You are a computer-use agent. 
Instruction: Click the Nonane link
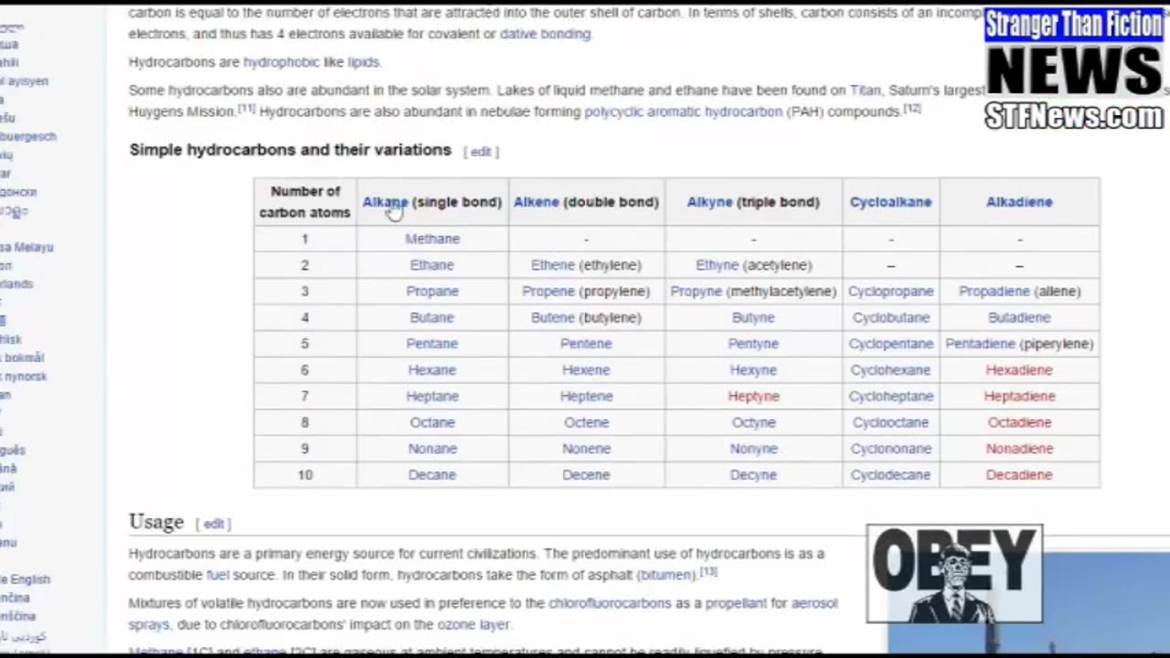point(432,449)
